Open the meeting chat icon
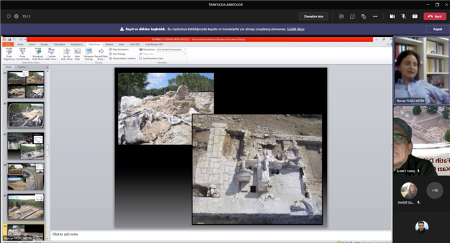 pyautogui.click(x=352, y=16)
